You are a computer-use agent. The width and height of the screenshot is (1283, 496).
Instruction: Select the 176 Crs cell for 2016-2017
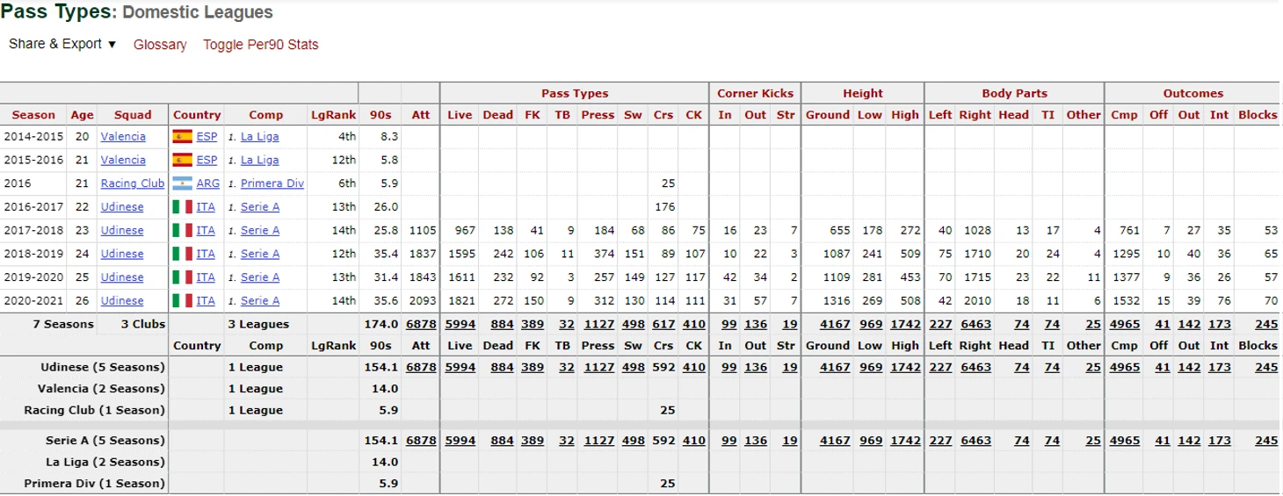pyautogui.click(x=663, y=206)
